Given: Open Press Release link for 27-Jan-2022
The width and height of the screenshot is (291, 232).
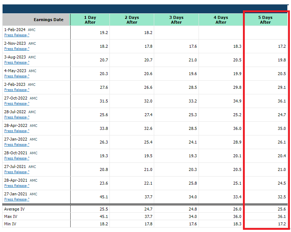Looking at the screenshot, I should (x=17, y=145).
